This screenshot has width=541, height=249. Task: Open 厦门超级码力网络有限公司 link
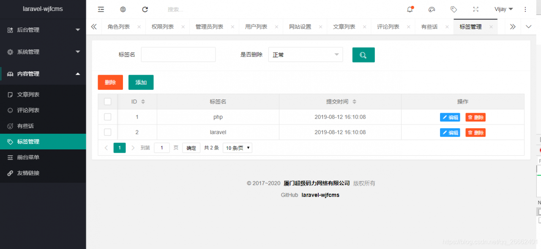(x=317, y=183)
